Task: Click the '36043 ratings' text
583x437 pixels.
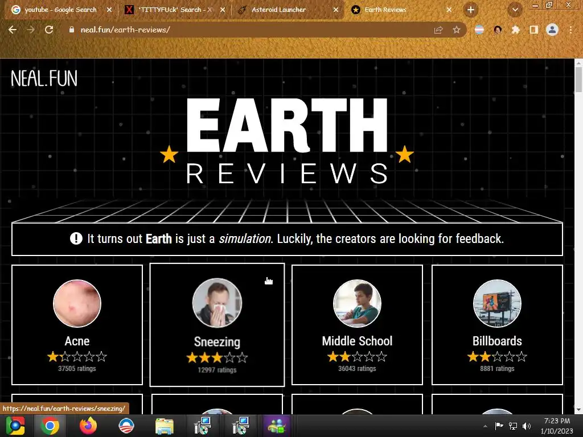Action: [357, 369]
